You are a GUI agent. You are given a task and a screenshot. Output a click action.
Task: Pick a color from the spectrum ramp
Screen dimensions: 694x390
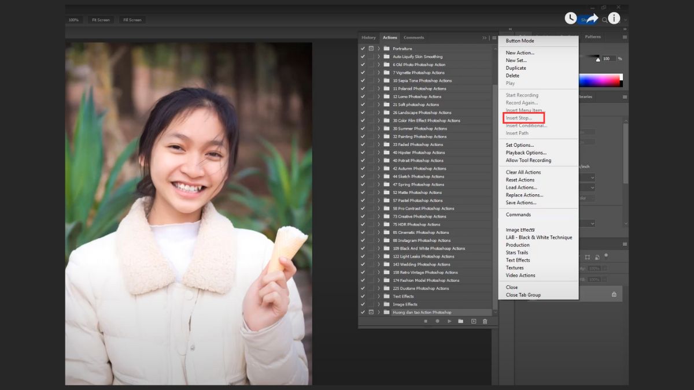pos(600,80)
